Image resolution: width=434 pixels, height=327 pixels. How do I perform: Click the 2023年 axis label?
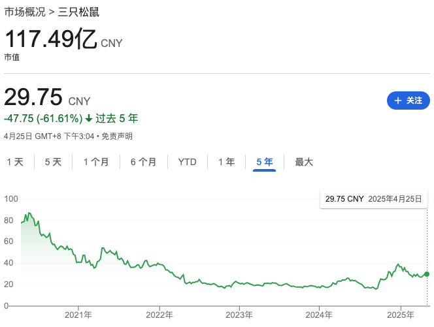(239, 315)
